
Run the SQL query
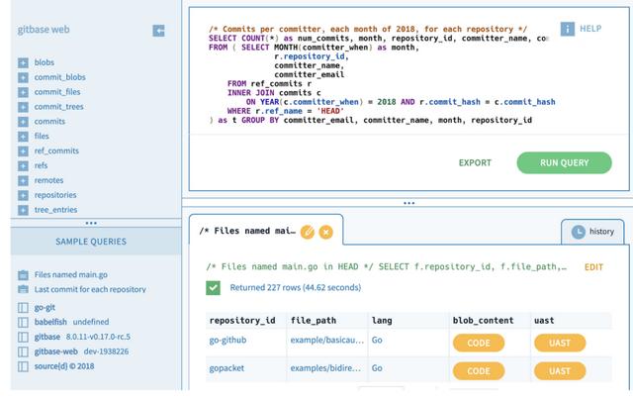point(564,162)
